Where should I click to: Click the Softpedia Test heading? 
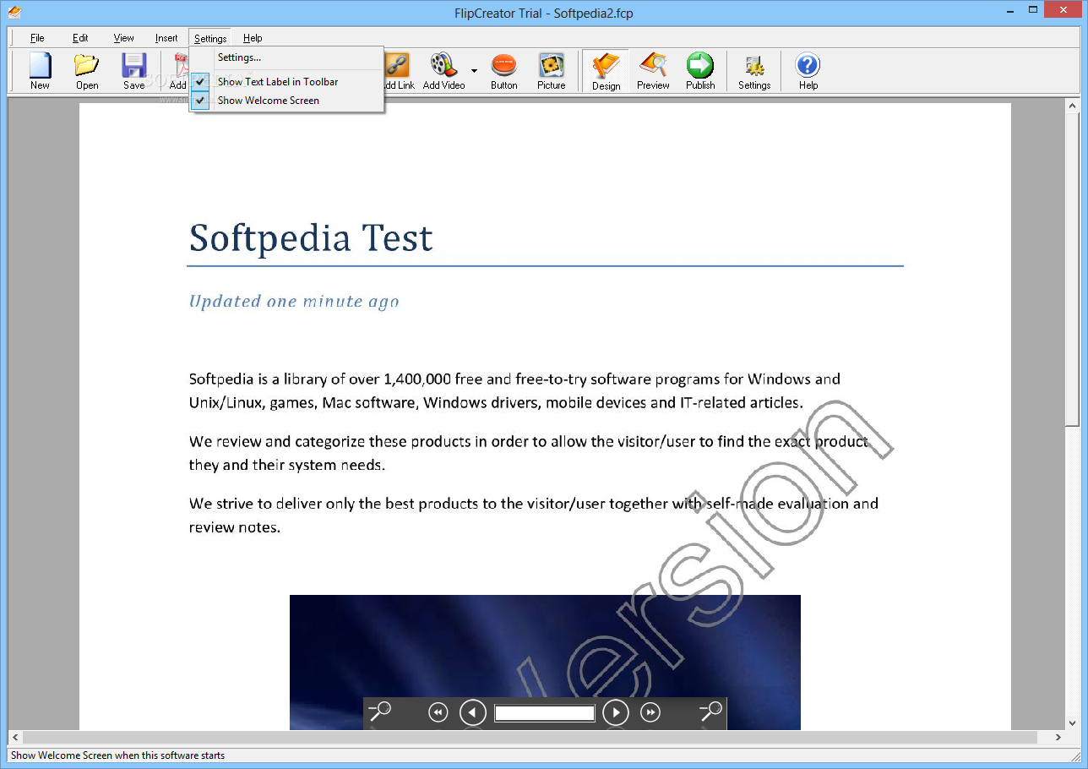coord(311,238)
